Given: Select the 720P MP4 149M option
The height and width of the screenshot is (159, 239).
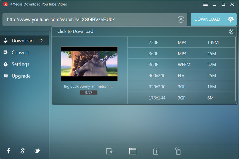Looking at the screenshot, I should click(x=181, y=42).
